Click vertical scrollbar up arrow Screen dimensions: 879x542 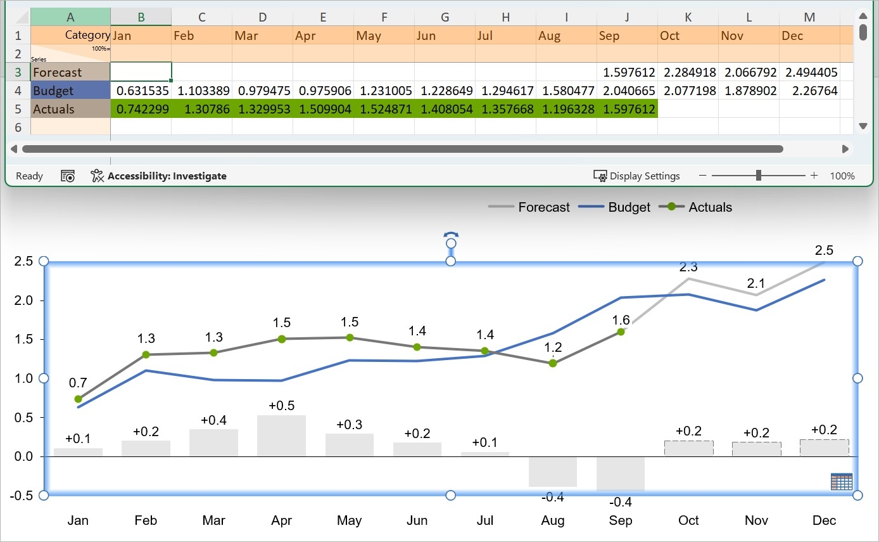pos(863,15)
